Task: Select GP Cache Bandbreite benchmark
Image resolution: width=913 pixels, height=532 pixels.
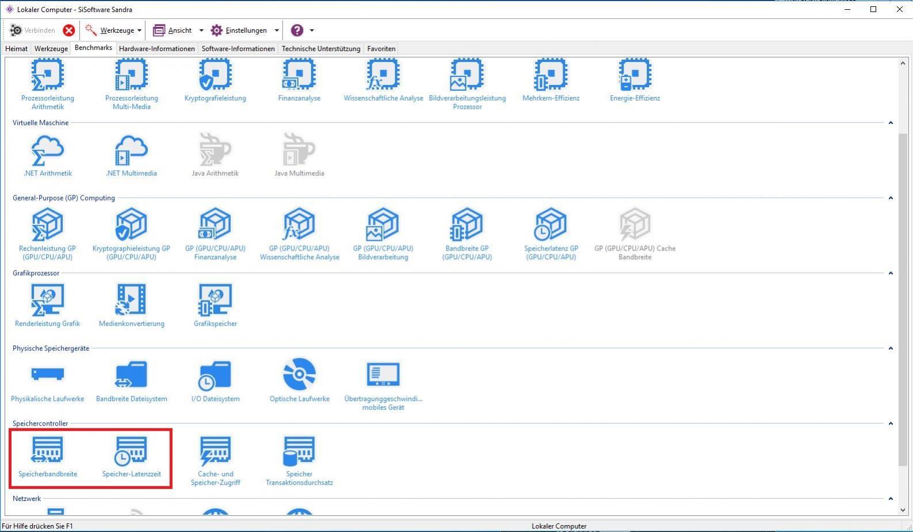Action: [635, 234]
